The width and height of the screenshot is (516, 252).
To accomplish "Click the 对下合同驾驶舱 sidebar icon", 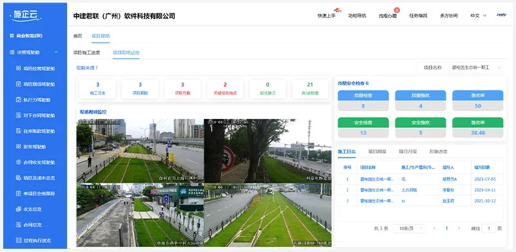I will click(19, 116).
